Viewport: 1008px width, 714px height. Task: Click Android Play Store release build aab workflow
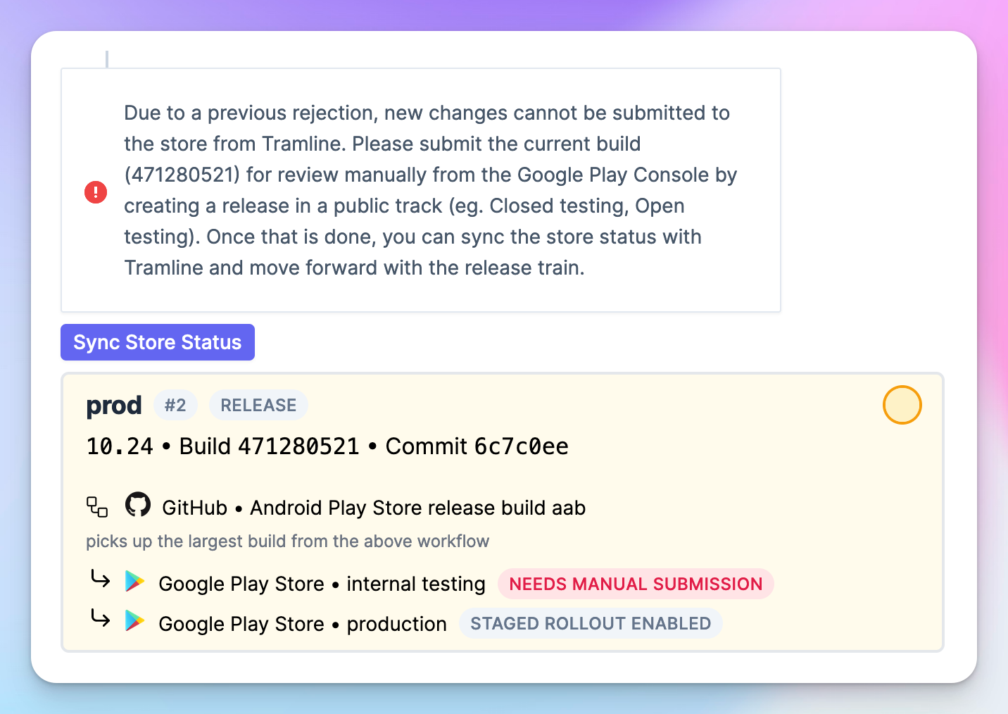[418, 508]
